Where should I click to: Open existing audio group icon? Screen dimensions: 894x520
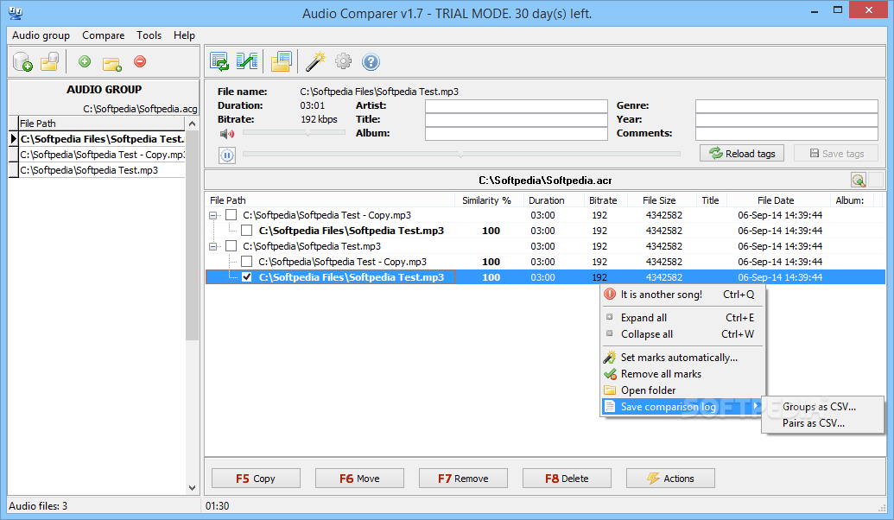pos(49,61)
